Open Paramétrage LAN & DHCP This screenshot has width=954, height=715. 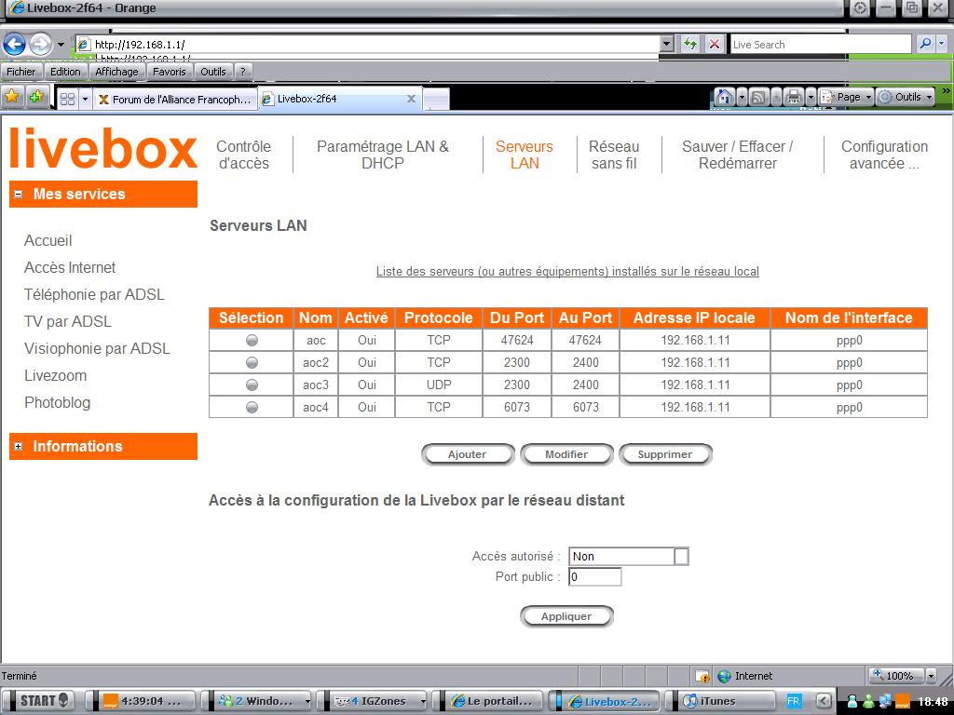383,155
